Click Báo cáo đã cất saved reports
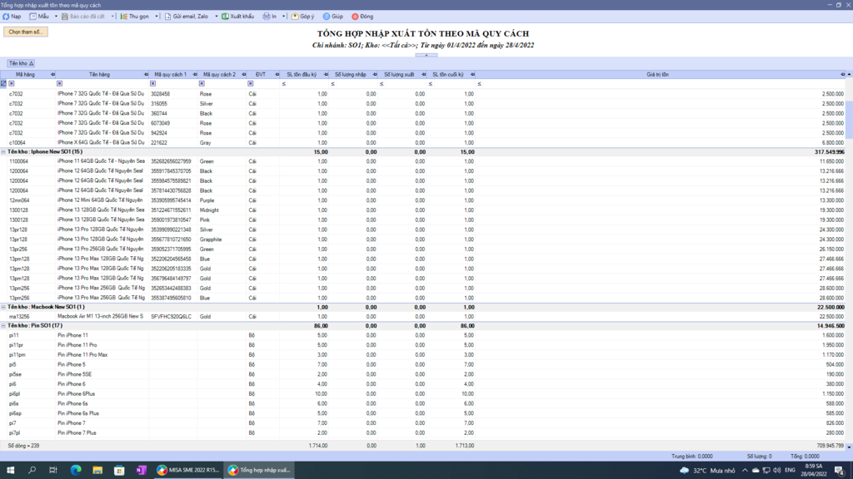Viewport: 853px width, 479px height. tap(83, 17)
